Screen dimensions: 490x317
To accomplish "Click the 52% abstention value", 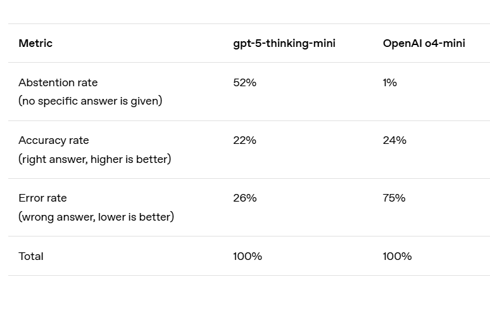I will tap(244, 82).
